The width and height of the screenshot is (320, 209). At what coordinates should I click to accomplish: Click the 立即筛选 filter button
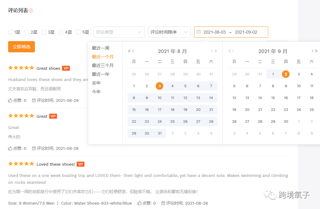[21, 47]
